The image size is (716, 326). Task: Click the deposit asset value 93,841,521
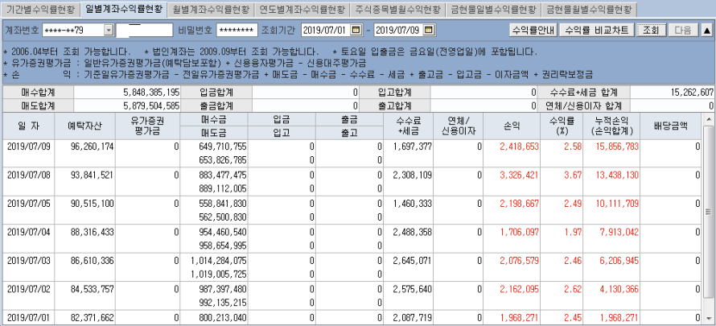pyautogui.click(x=92, y=175)
